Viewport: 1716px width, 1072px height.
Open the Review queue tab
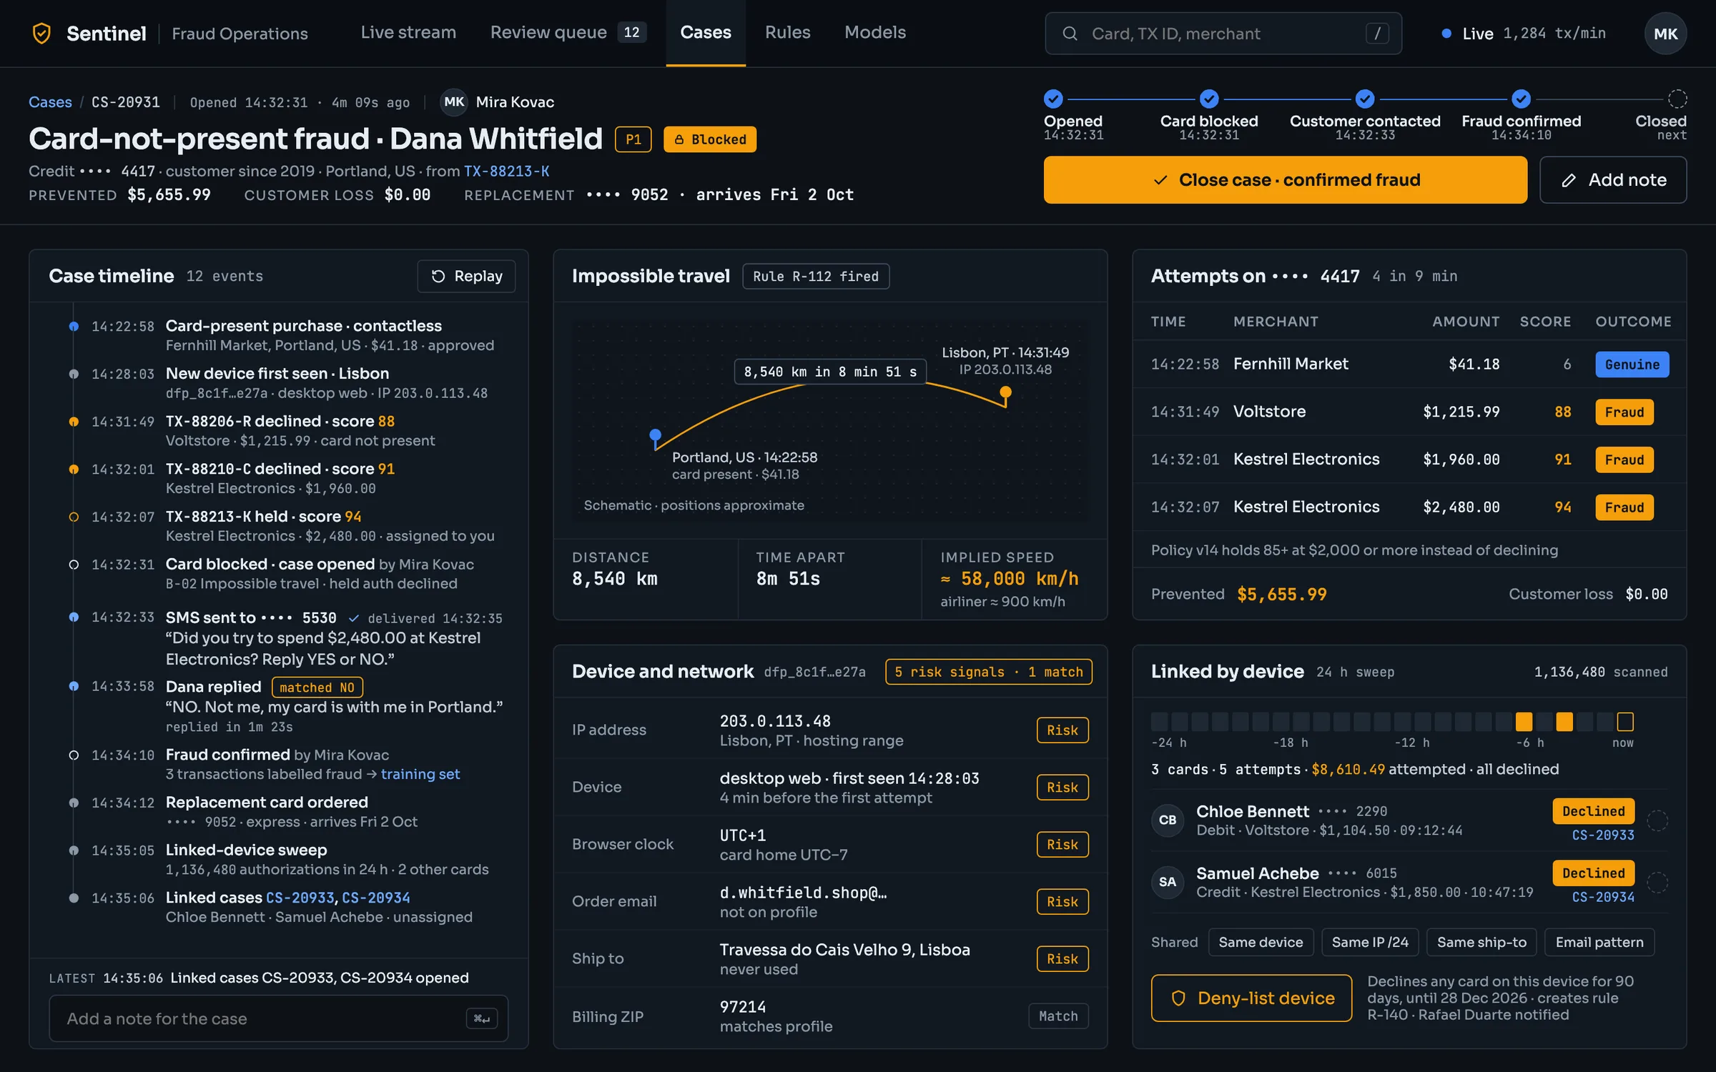click(568, 33)
